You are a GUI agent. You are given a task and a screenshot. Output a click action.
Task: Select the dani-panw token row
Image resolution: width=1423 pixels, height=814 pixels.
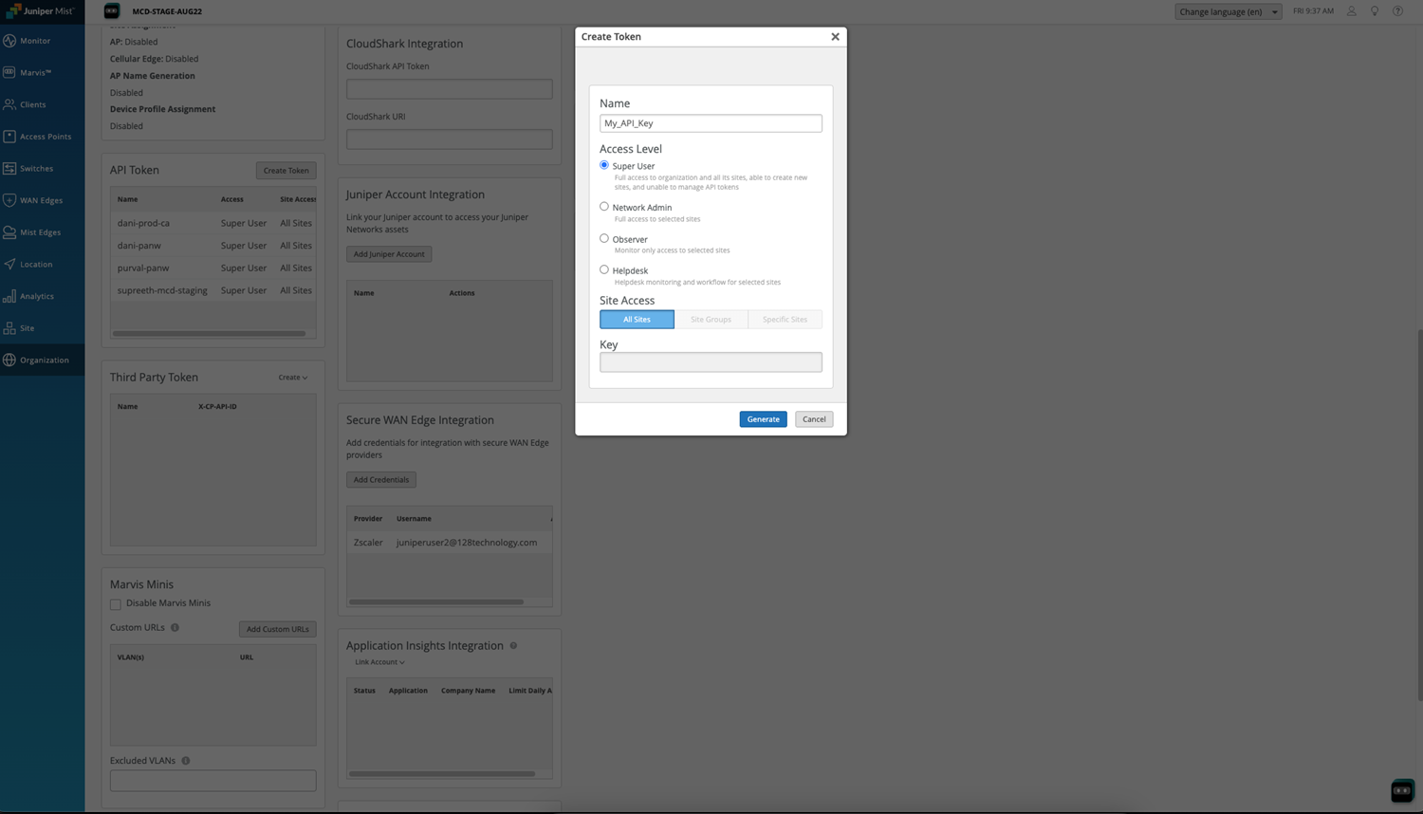coord(213,246)
